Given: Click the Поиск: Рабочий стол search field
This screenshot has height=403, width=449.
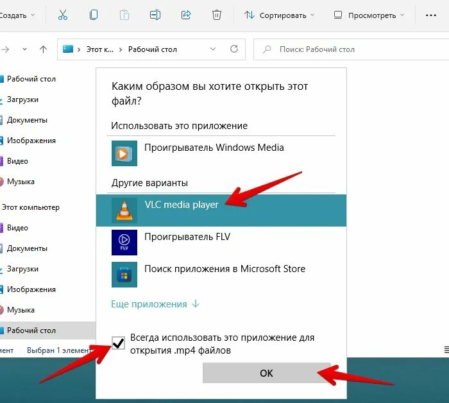Looking at the screenshot, I should click(x=351, y=49).
